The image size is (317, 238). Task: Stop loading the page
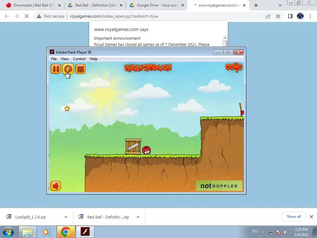click(x=27, y=16)
